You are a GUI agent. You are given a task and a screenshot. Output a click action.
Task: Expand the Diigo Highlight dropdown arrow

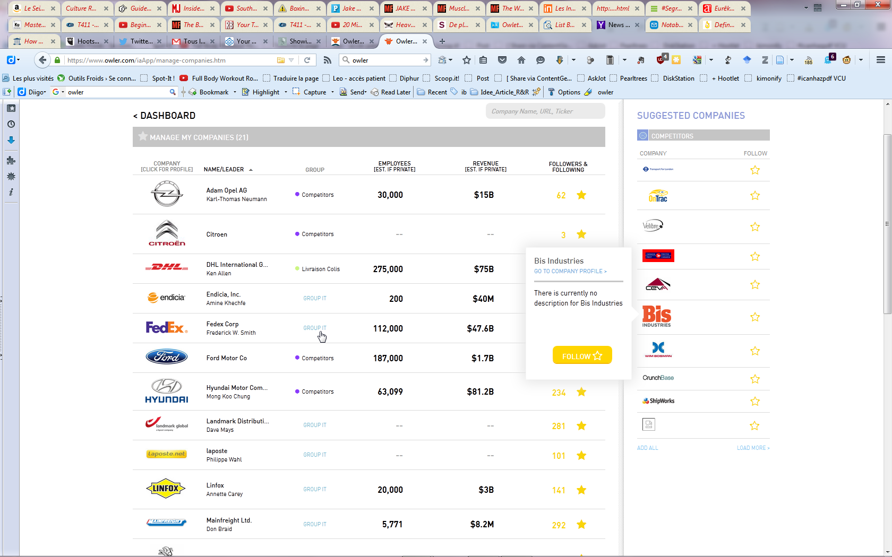(x=286, y=92)
